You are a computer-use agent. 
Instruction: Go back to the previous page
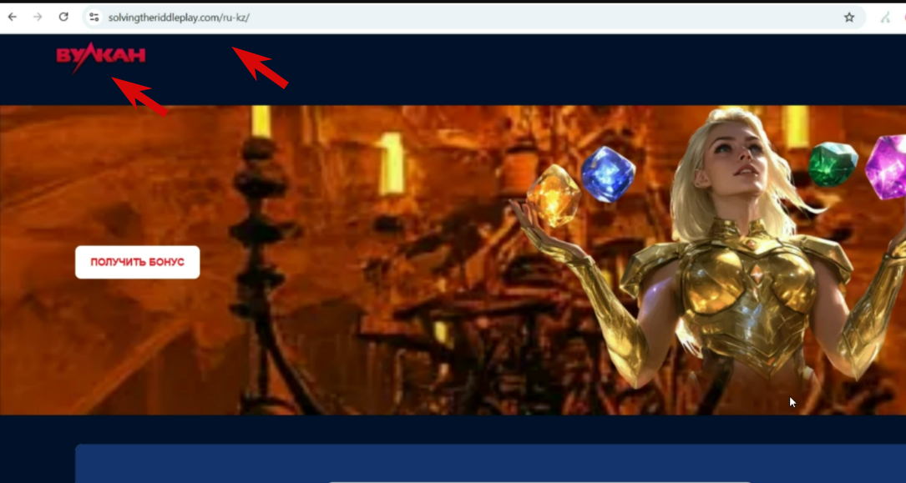tap(13, 18)
